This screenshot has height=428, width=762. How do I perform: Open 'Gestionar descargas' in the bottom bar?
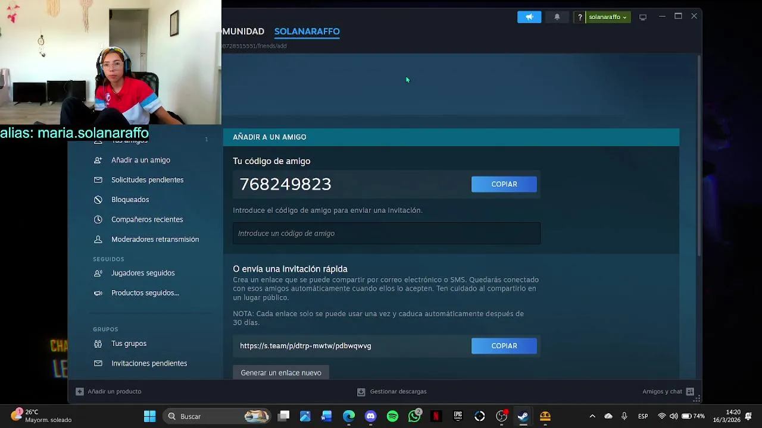(398, 392)
